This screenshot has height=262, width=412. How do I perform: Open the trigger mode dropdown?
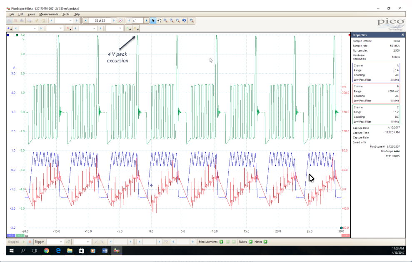click(61, 242)
